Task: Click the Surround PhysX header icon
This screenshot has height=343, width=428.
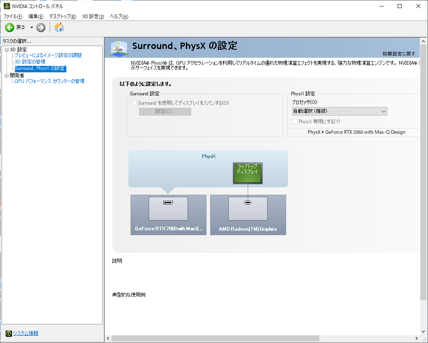Action: coord(119,48)
